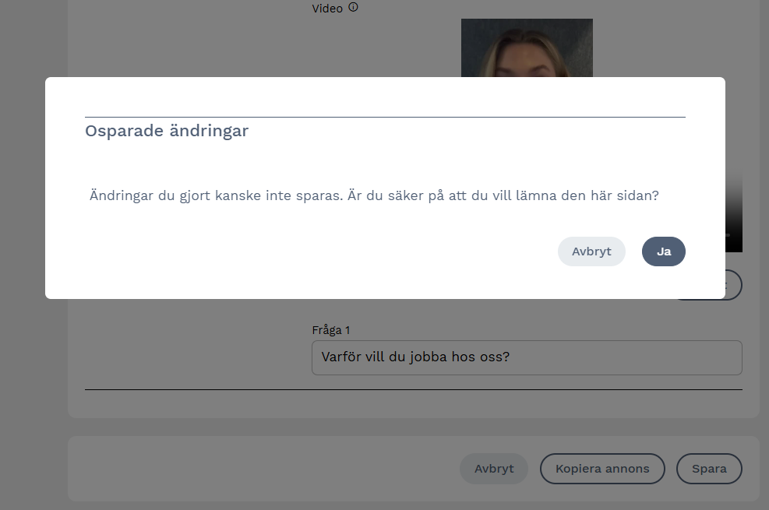Click the Kopiera annons button
Screen dimensions: 769x510
(x=602, y=469)
